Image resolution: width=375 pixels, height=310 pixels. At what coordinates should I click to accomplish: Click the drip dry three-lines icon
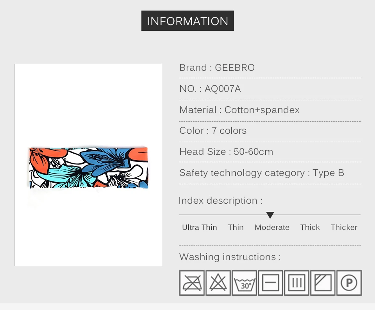click(x=296, y=283)
